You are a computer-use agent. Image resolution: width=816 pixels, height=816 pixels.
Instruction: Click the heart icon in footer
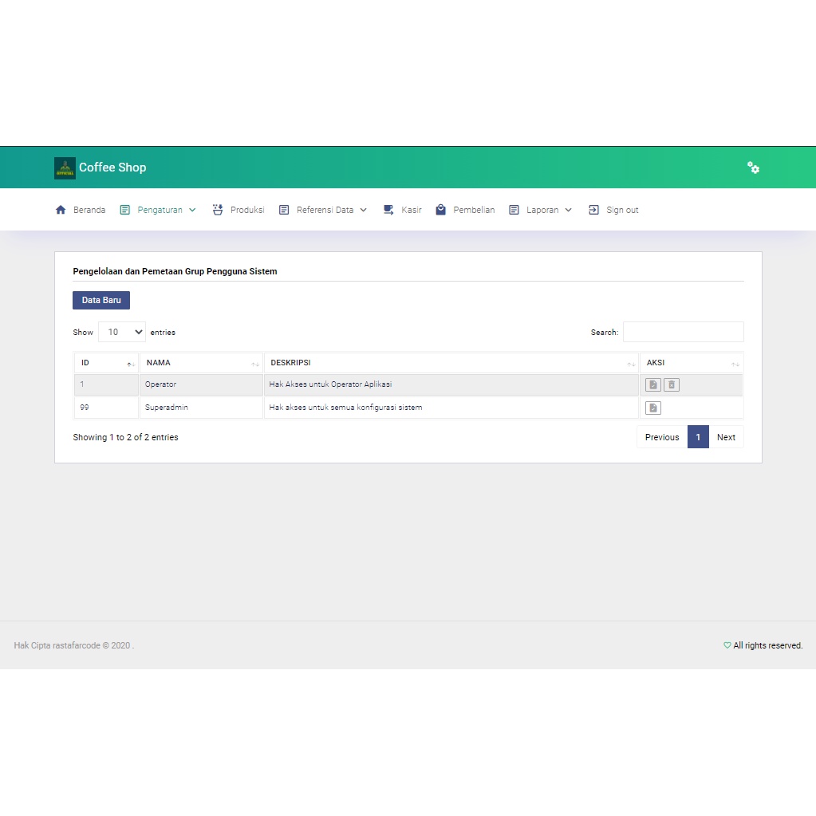pyautogui.click(x=727, y=645)
